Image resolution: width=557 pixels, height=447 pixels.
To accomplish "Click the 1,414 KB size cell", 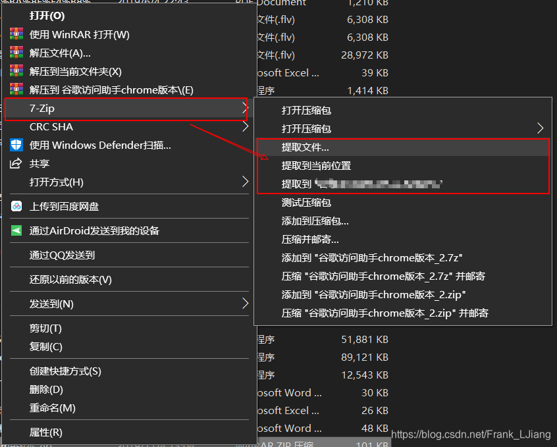I will click(x=367, y=91).
